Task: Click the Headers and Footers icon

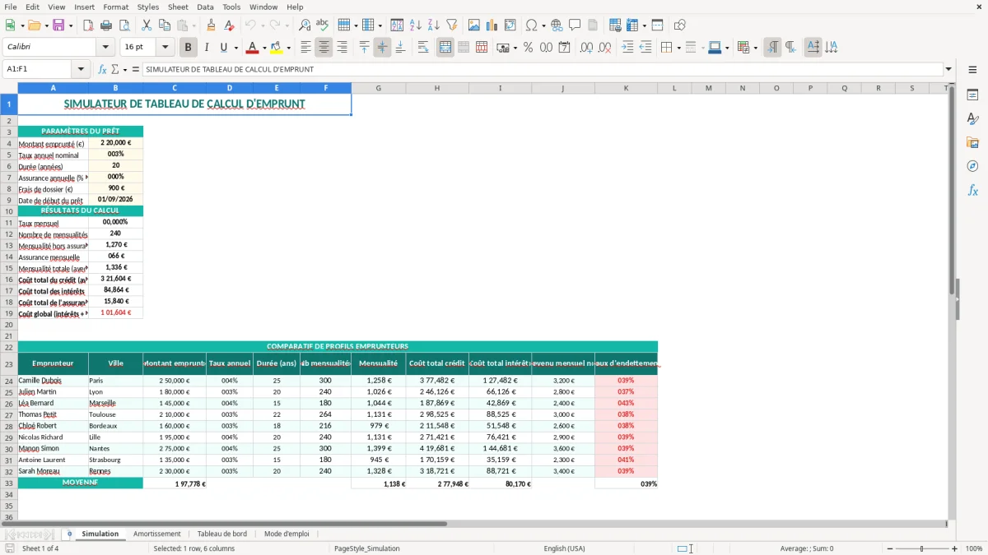Action: pyautogui.click(x=593, y=25)
